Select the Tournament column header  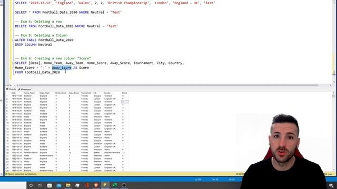click(86, 93)
